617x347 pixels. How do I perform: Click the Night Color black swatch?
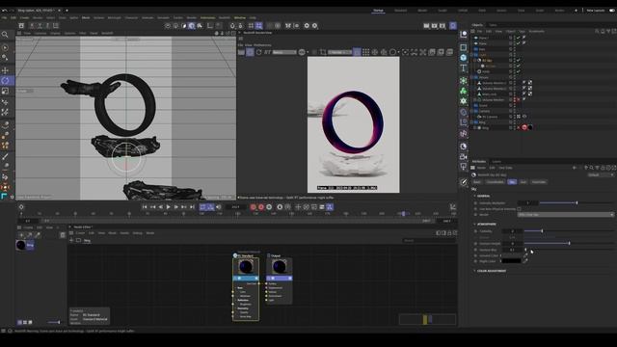pyautogui.click(x=511, y=261)
